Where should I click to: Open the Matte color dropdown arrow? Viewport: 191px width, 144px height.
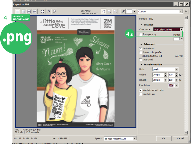[182, 39]
